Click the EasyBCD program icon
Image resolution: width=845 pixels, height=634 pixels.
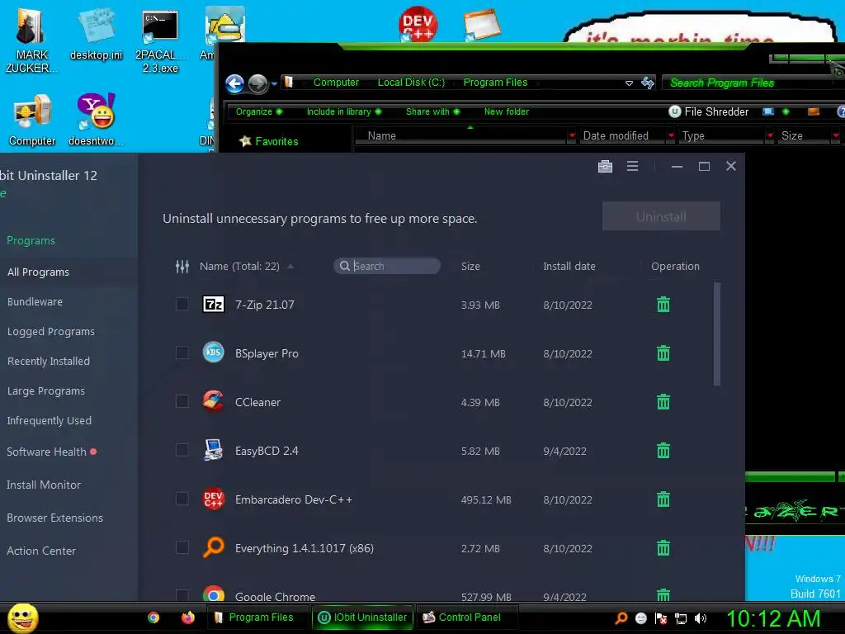point(214,450)
